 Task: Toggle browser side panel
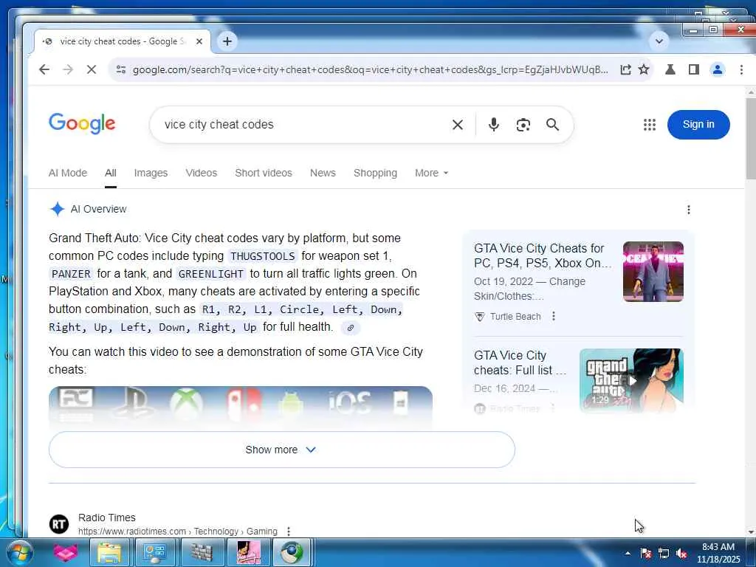point(694,70)
